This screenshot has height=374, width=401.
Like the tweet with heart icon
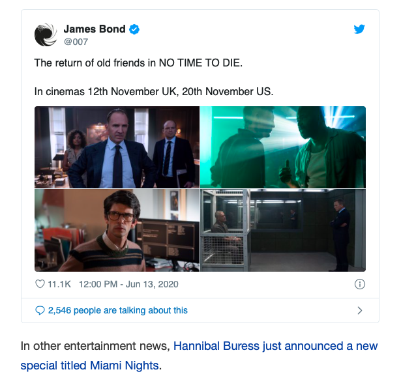click(x=40, y=284)
